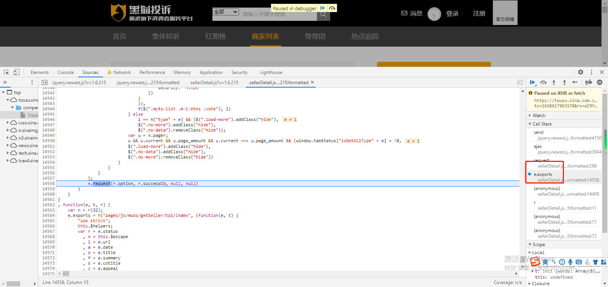The image size is (608, 287).
Task: Collapse the Call Stack section
Action: (x=564, y=124)
